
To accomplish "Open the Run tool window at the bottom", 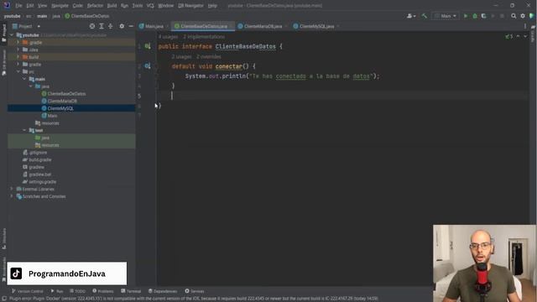I will click(57, 291).
